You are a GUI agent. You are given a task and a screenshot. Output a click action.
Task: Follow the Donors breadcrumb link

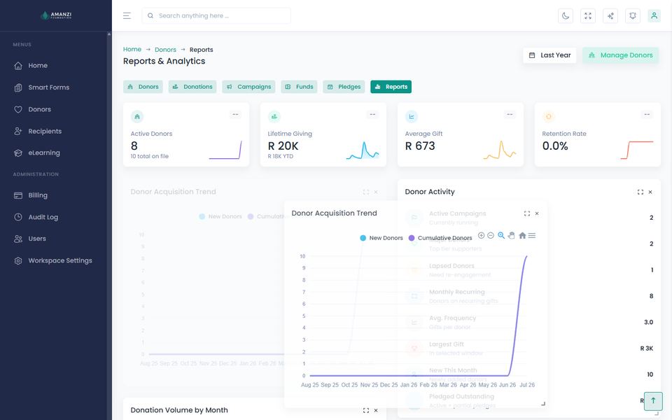click(x=165, y=50)
